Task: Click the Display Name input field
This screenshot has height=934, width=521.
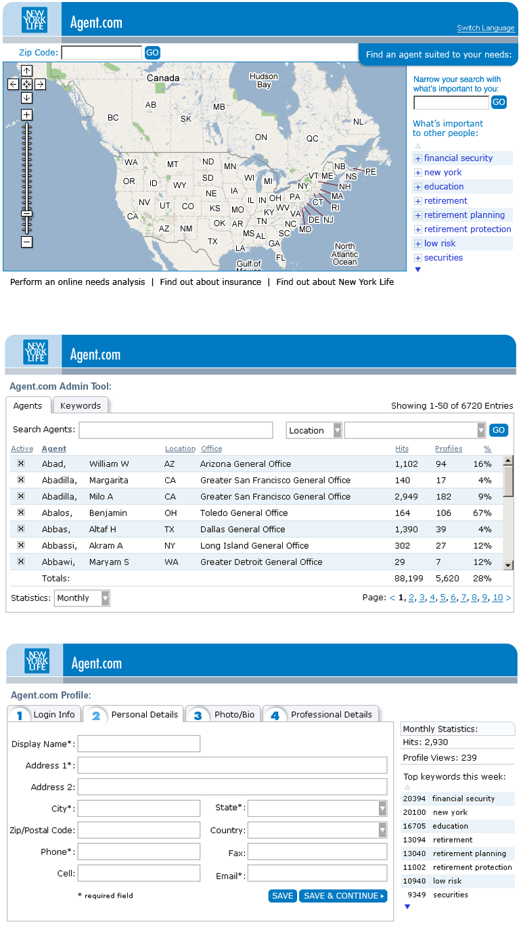Action: 139,744
